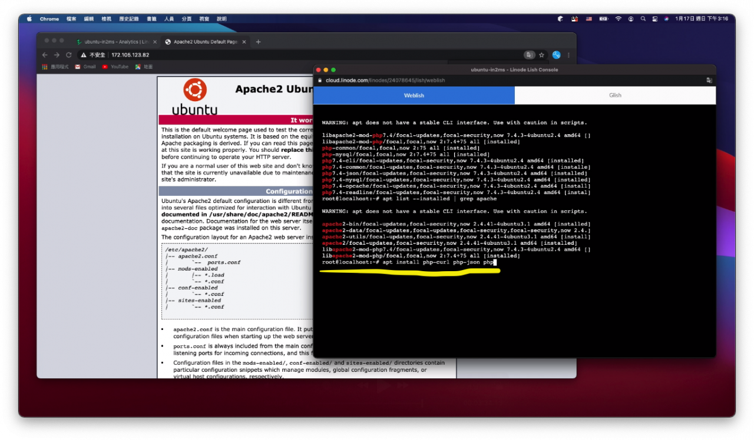
Task: Click the battery status icon
Action: [603, 19]
